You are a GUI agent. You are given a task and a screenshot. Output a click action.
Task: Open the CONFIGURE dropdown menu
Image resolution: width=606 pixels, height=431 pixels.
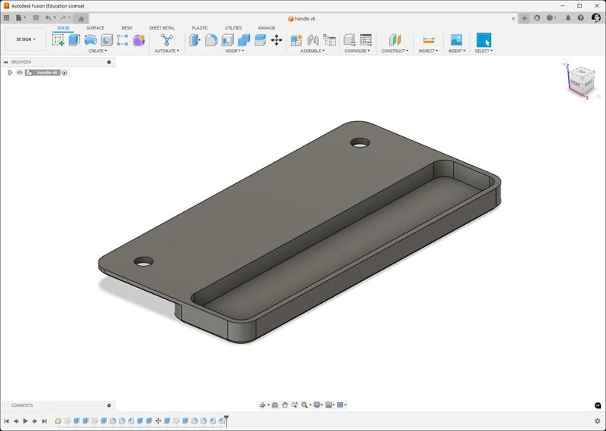pos(357,51)
